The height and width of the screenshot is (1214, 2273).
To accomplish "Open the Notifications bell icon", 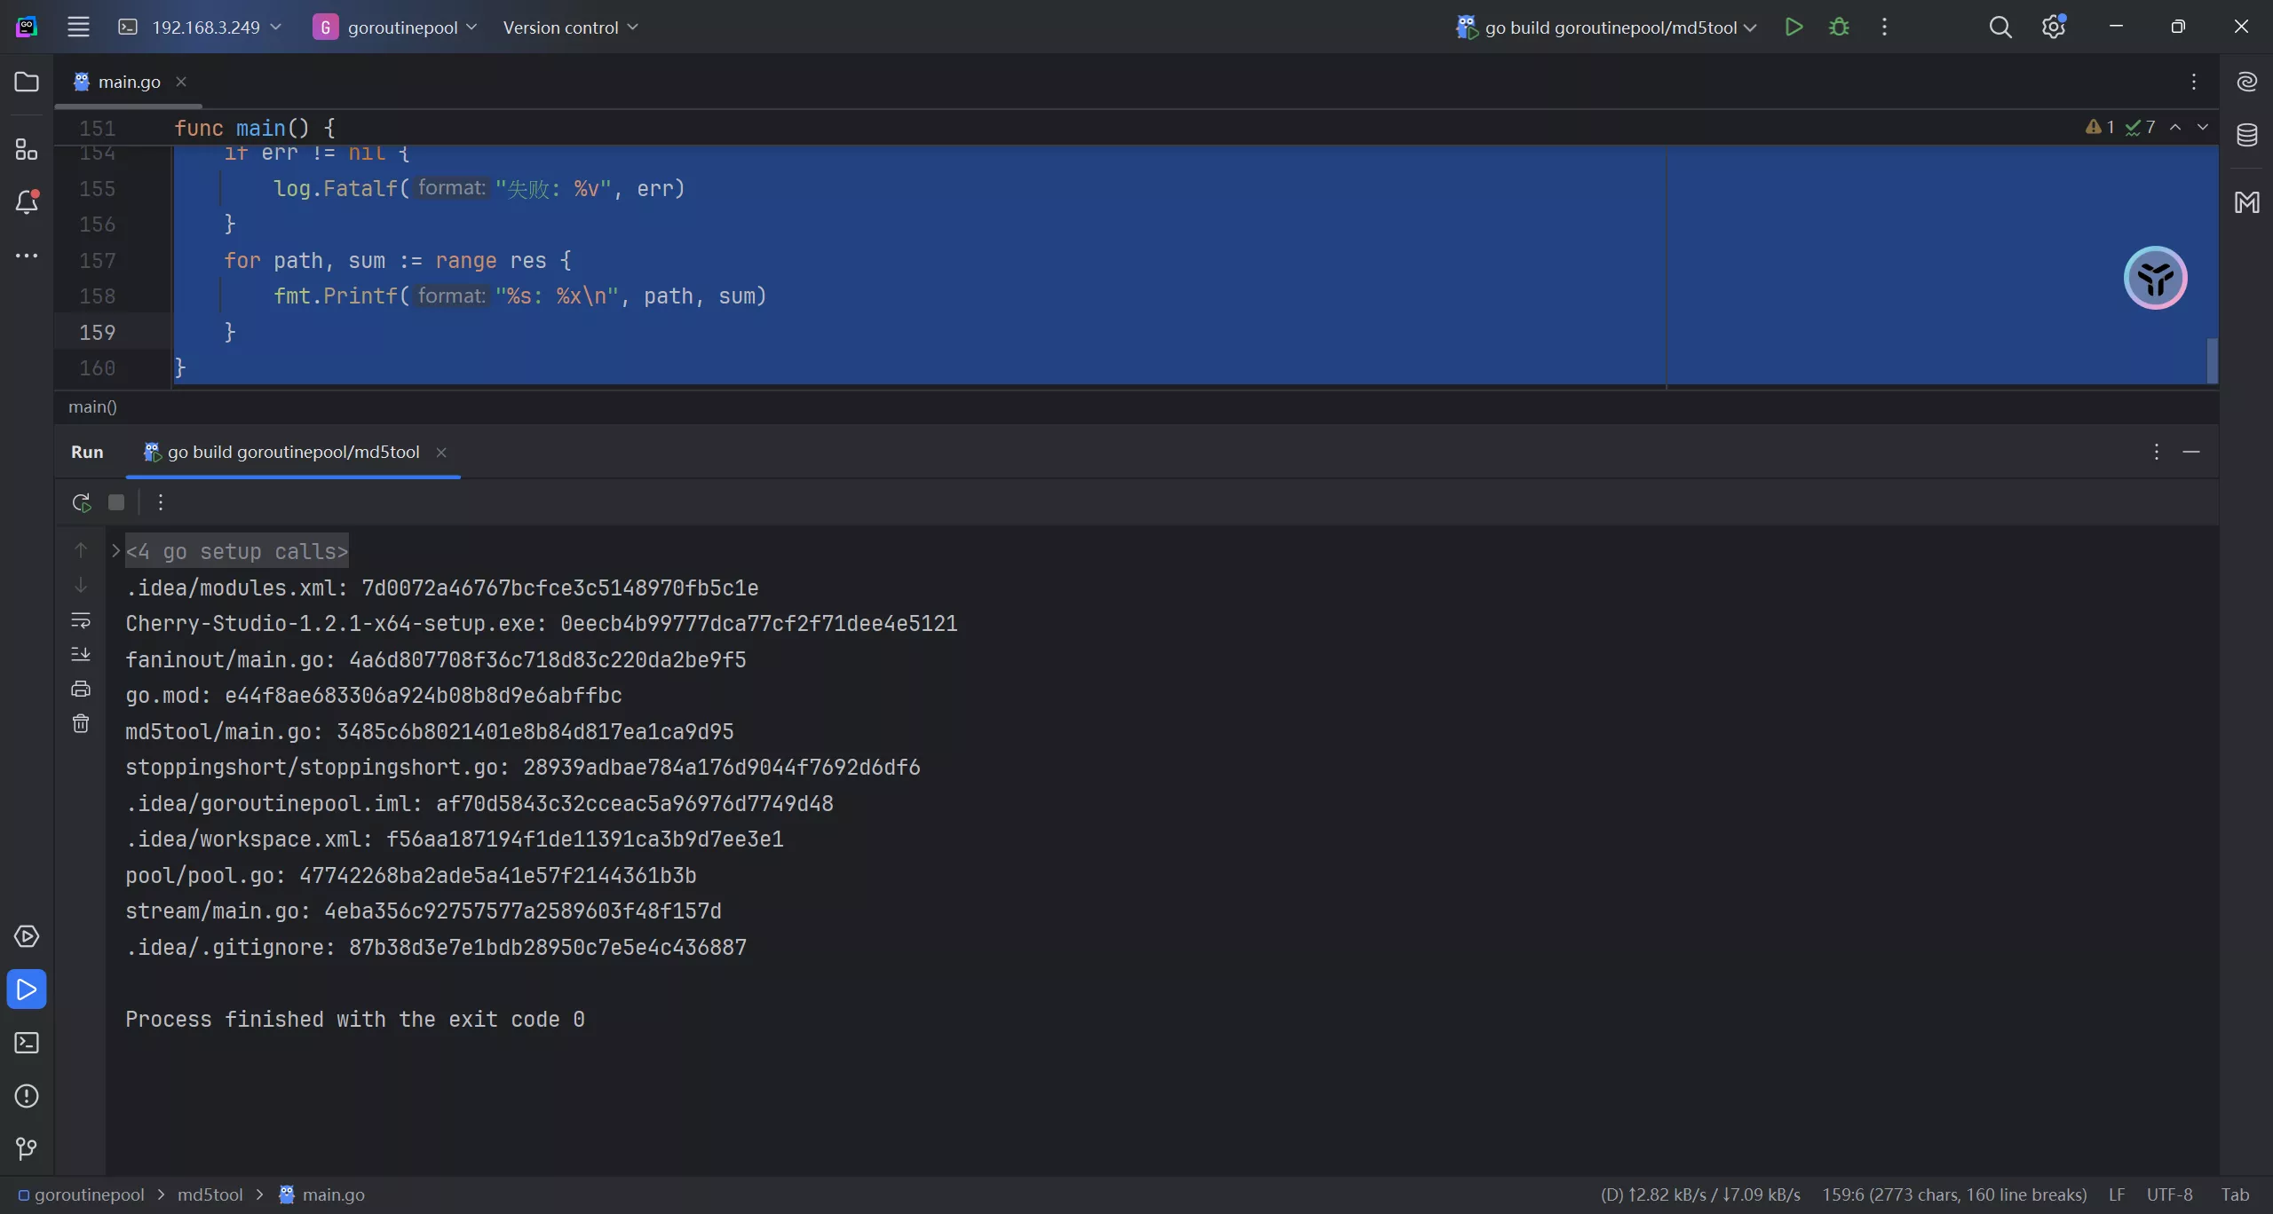I will (x=27, y=202).
